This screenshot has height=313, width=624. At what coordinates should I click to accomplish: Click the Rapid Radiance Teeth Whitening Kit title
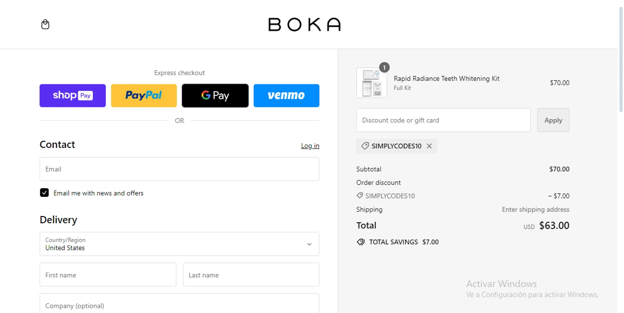click(447, 79)
